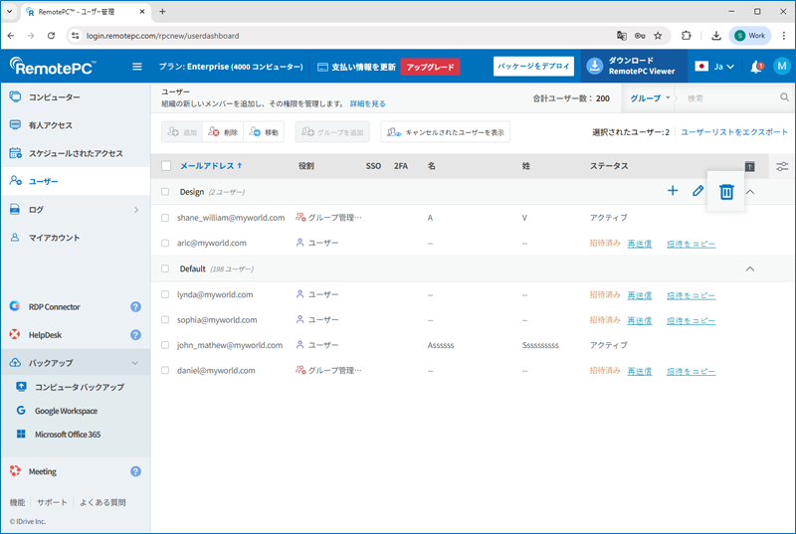Click the browser back arrow
The image size is (796, 534).
11,36
